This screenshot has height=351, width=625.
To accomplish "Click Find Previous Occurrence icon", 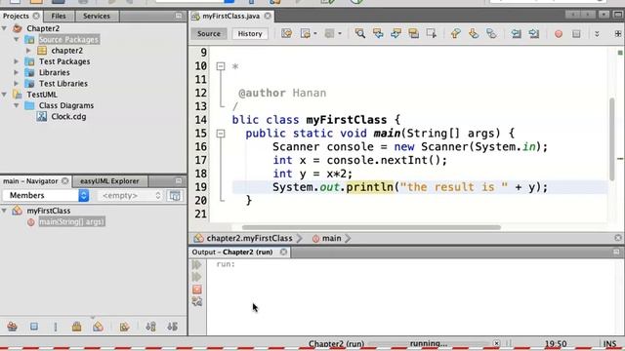I will point(378,33).
